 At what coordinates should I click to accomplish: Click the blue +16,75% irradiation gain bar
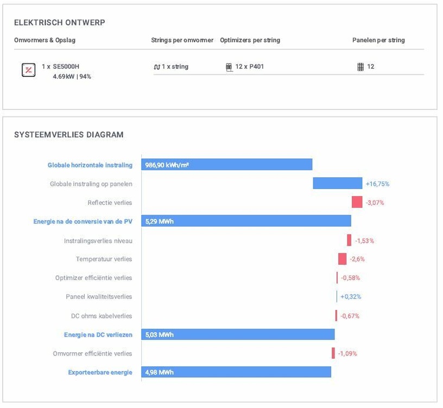[x=337, y=184]
